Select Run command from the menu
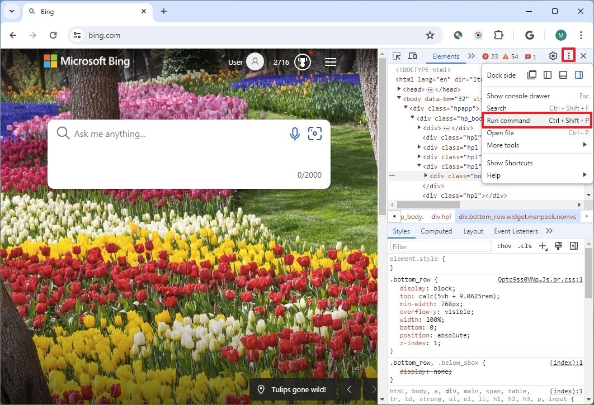Viewport: 594px width, 405px height. (x=509, y=120)
